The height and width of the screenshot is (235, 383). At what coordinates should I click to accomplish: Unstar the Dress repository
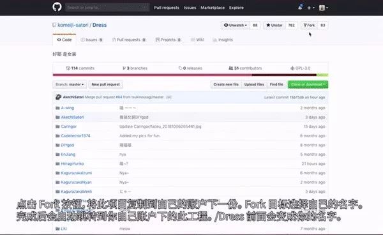coord(274,25)
